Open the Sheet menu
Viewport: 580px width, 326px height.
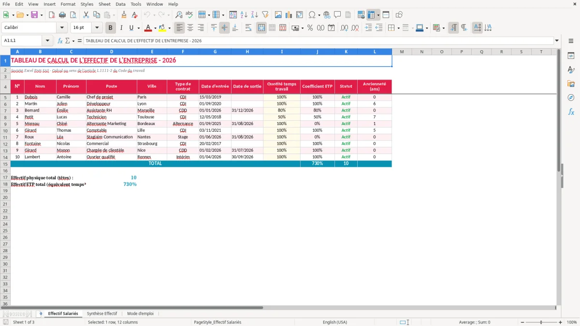click(x=104, y=4)
